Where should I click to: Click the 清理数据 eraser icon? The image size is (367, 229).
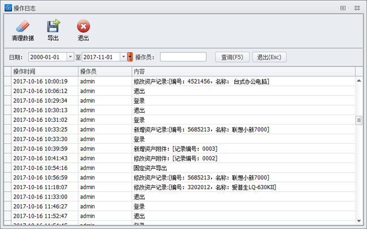[x=22, y=27]
